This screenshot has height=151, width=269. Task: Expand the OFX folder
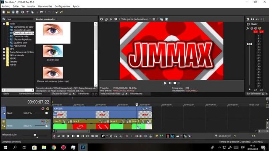coord(4,49)
